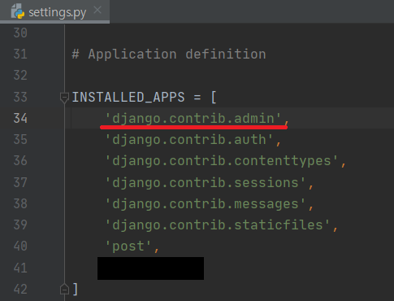This screenshot has width=394, height=301.
Task: Click the opening bracket on line 33
Action: click(214, 98)
